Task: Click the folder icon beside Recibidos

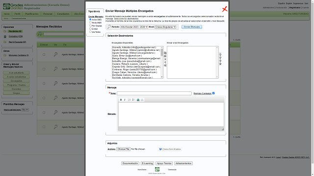Action: [5, 31]
